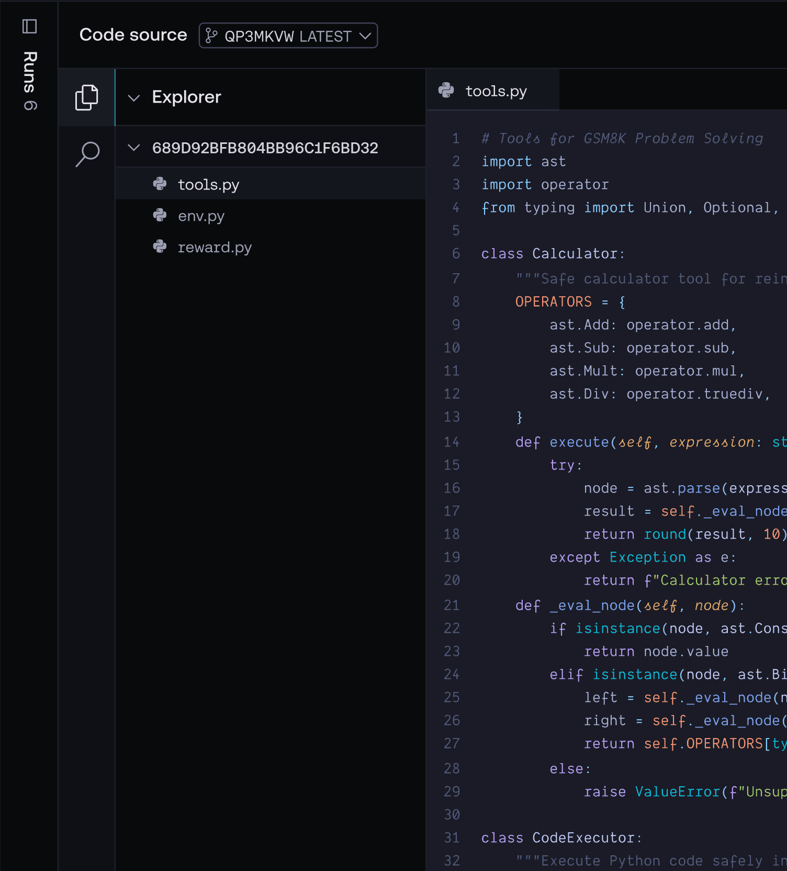Image resolution: width=787 pixels, height=871 pixels.
Task: Click the Python icon in the tools.py tab
Action: (446, 91)
